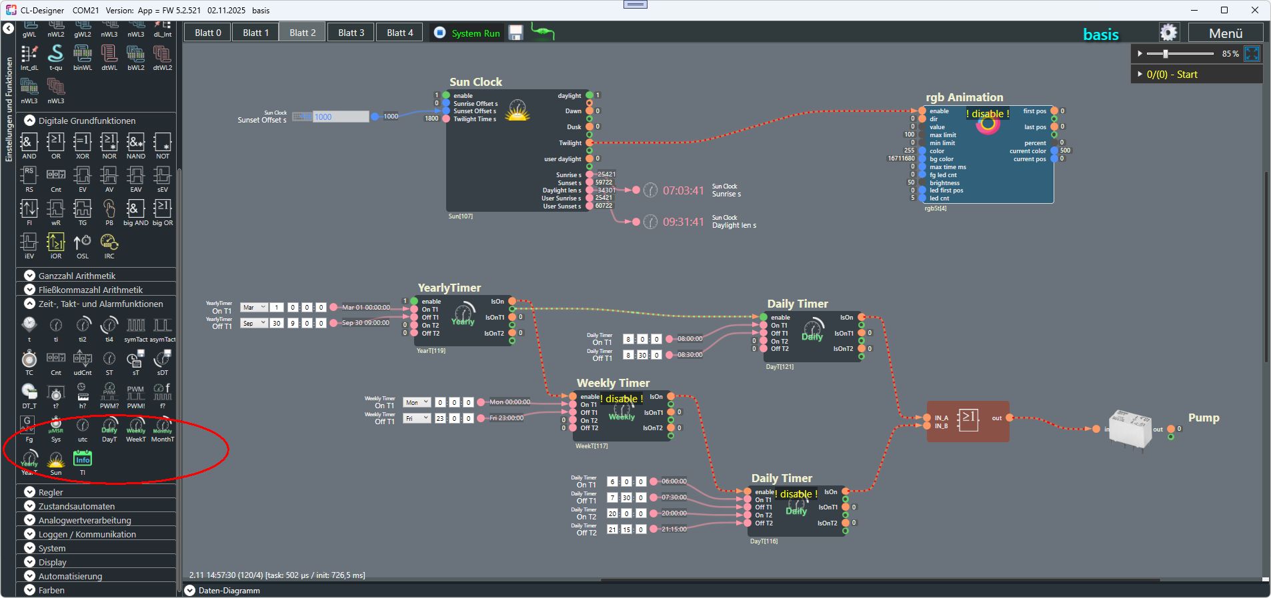Expand the Regler function category
The image size is (1271, 598).
tap(30, 492)
